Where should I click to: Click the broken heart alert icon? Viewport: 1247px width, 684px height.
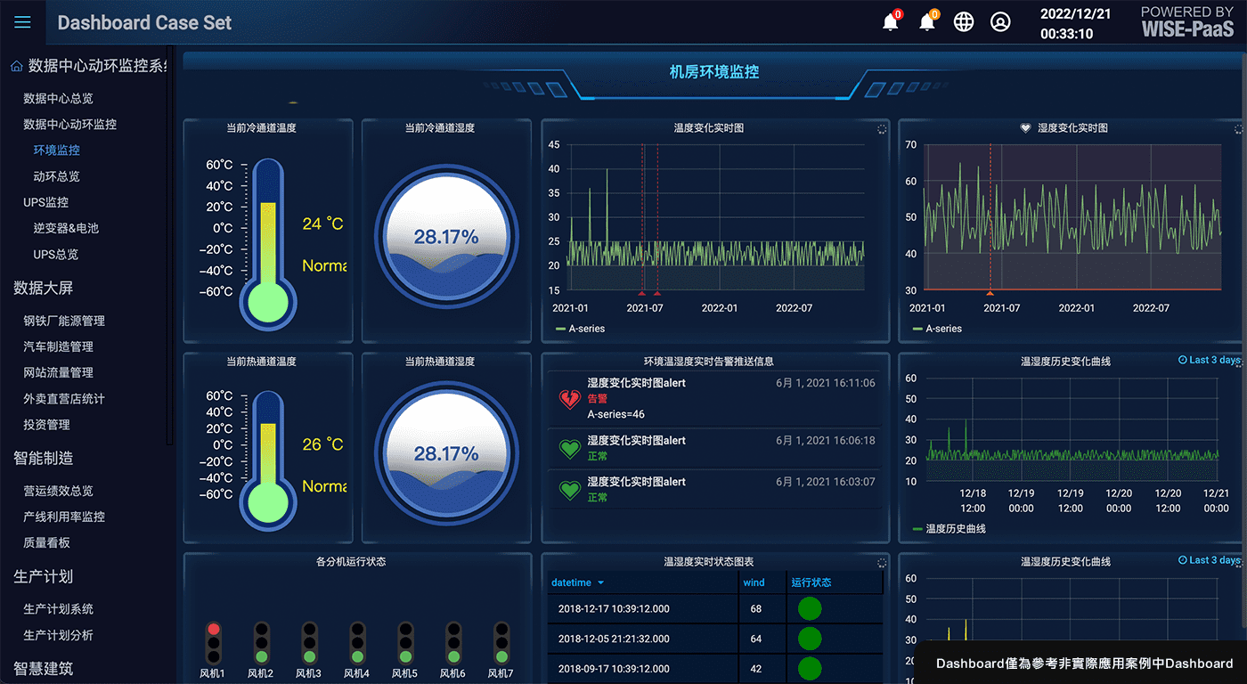569,398
